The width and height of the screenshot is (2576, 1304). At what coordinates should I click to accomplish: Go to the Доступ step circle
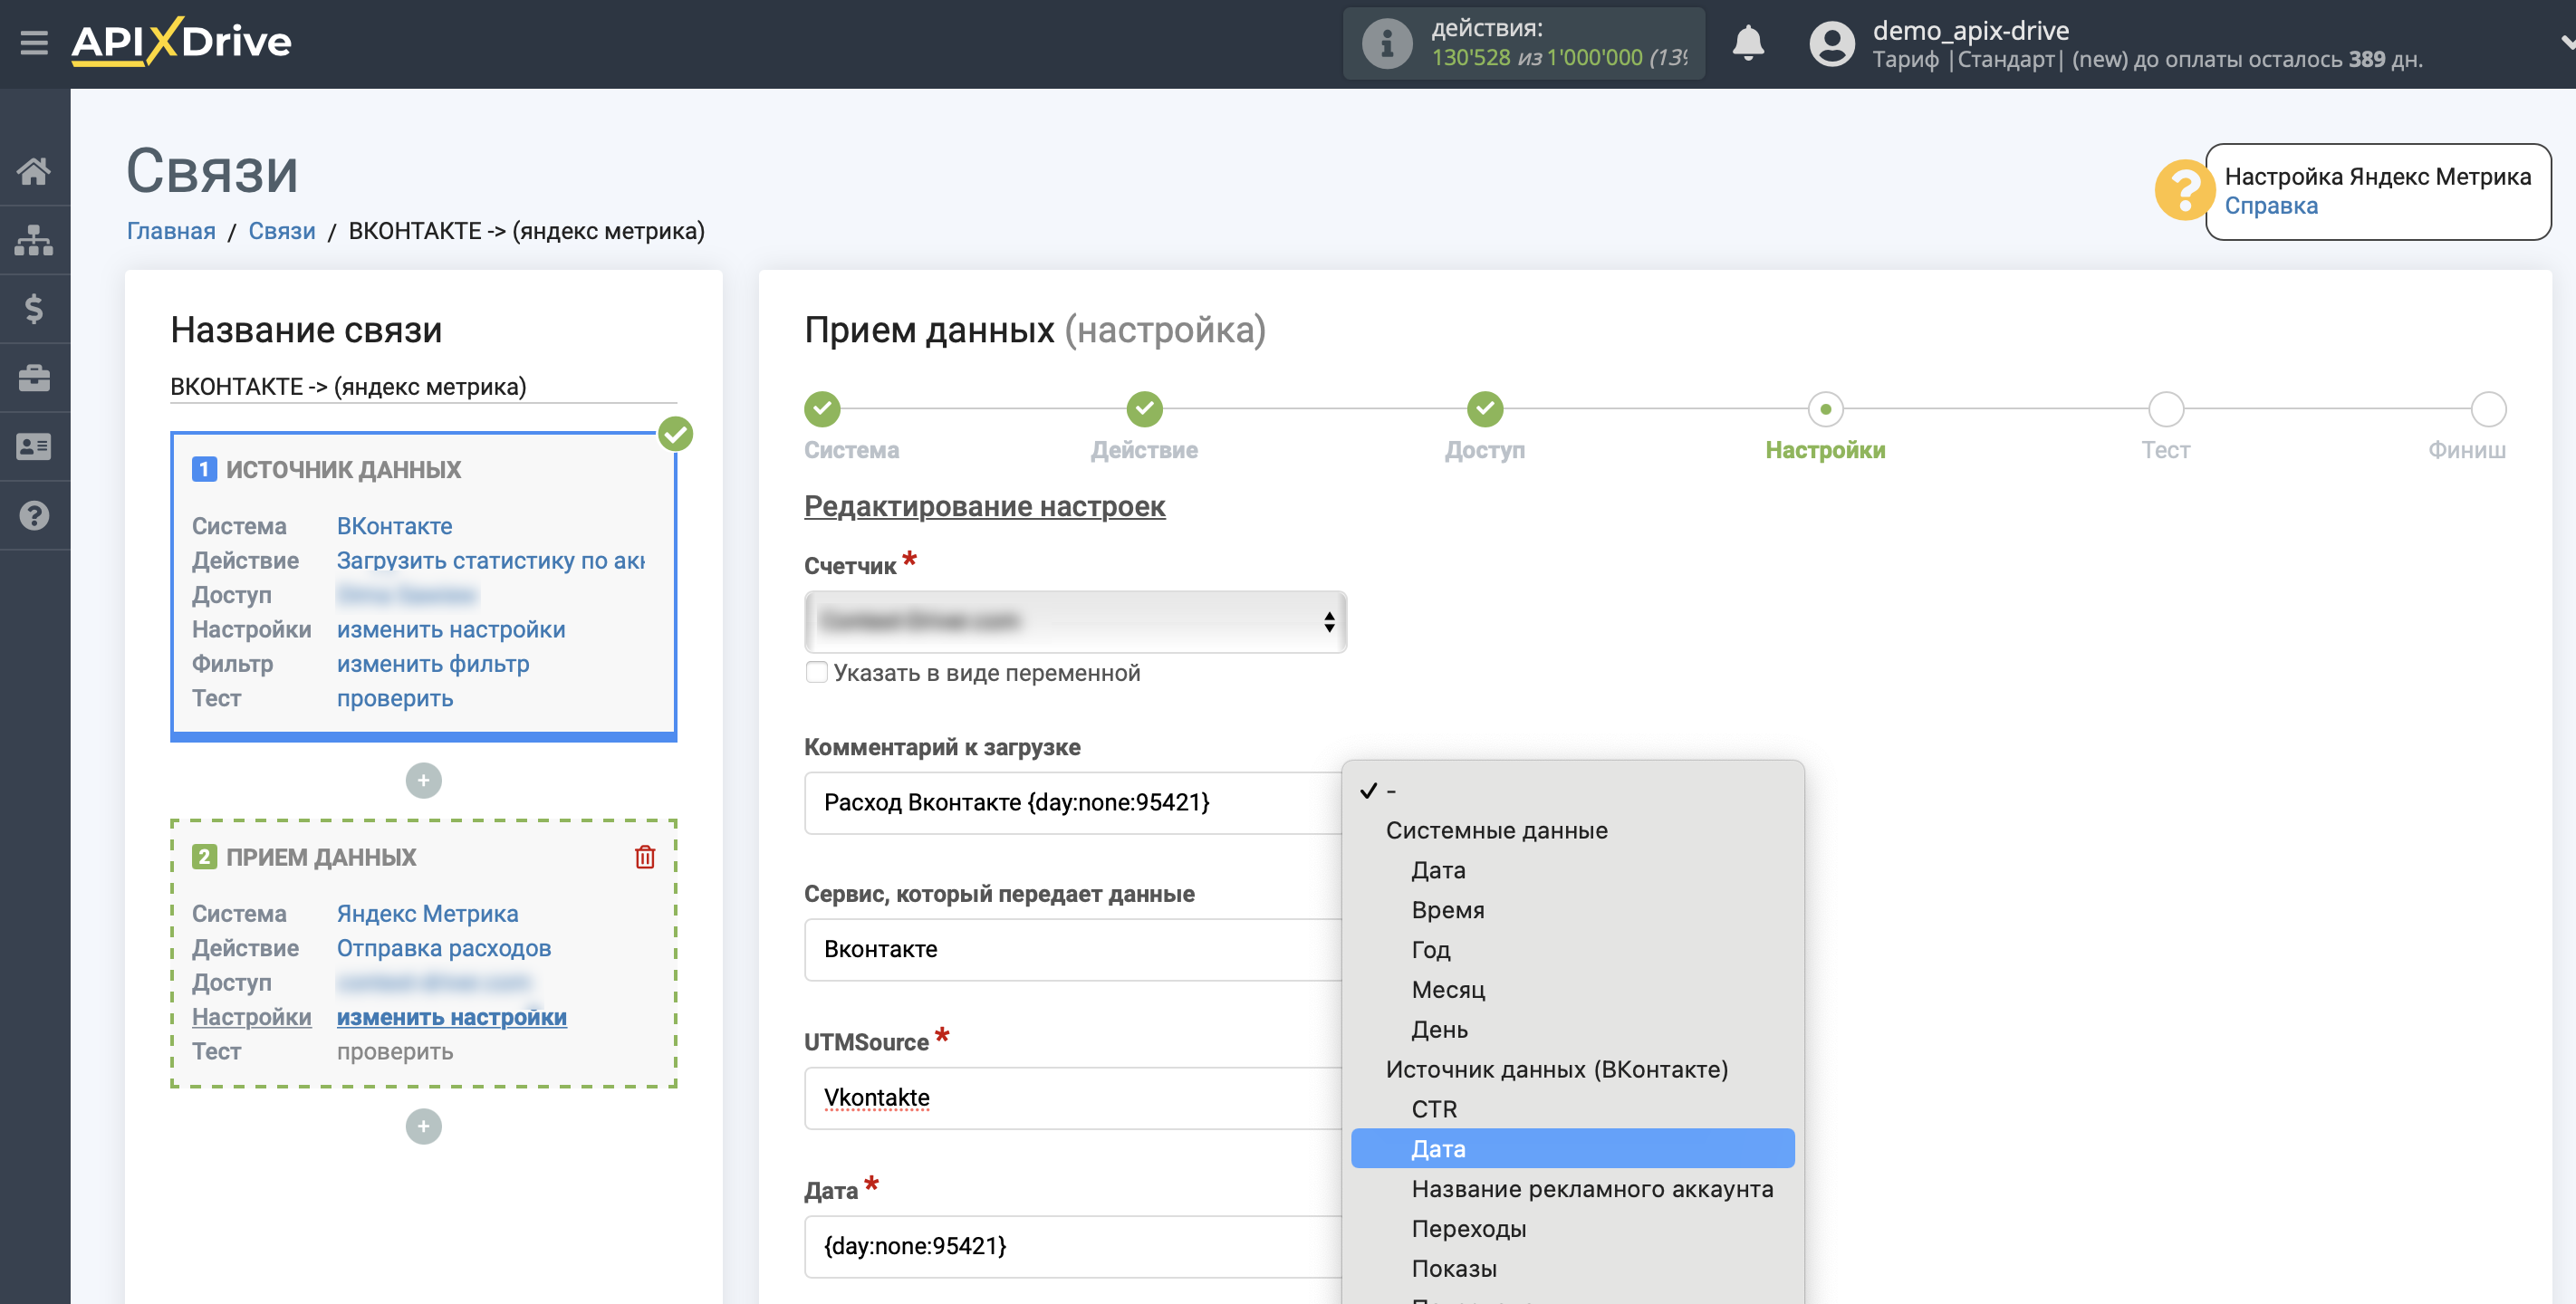1485,408
